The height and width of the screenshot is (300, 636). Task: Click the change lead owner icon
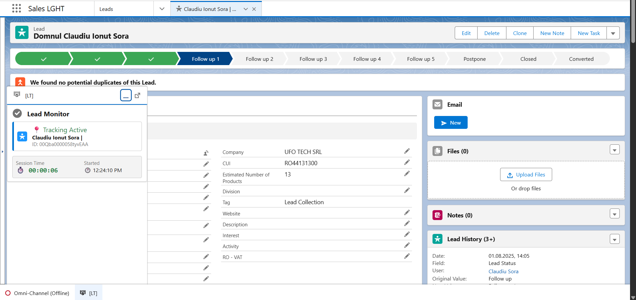click(x=206, y=153)
